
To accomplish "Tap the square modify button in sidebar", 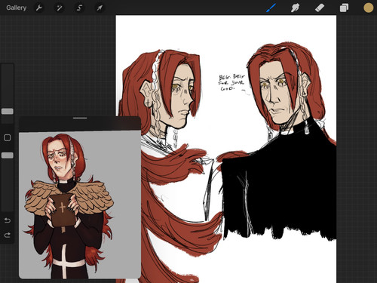I will (8, 137).
